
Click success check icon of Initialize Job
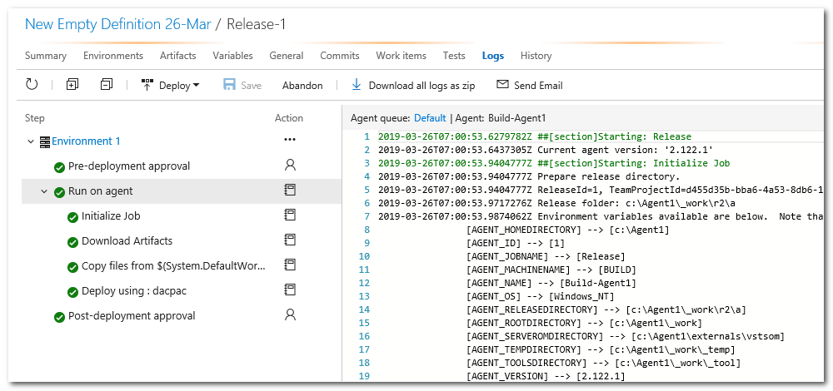(x=72, y=217)
